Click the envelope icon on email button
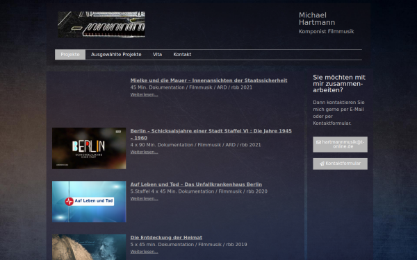This screenshot has width=417, height=260. [x=318, y=142]
